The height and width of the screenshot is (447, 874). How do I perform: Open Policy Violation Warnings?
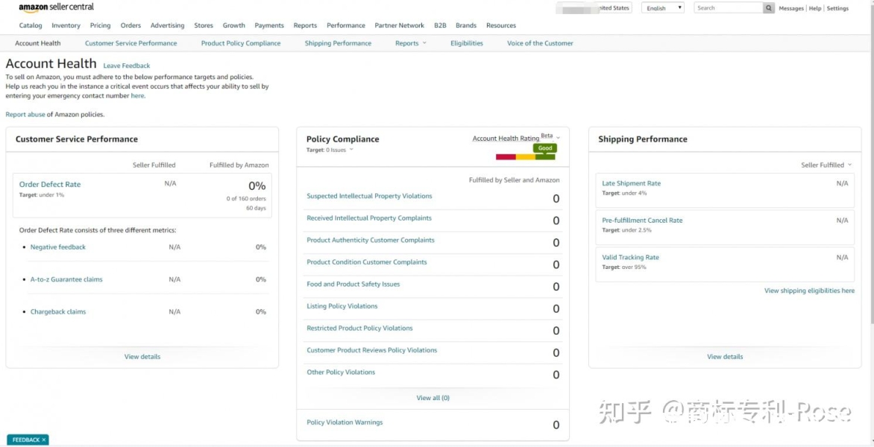coord(345,422)
